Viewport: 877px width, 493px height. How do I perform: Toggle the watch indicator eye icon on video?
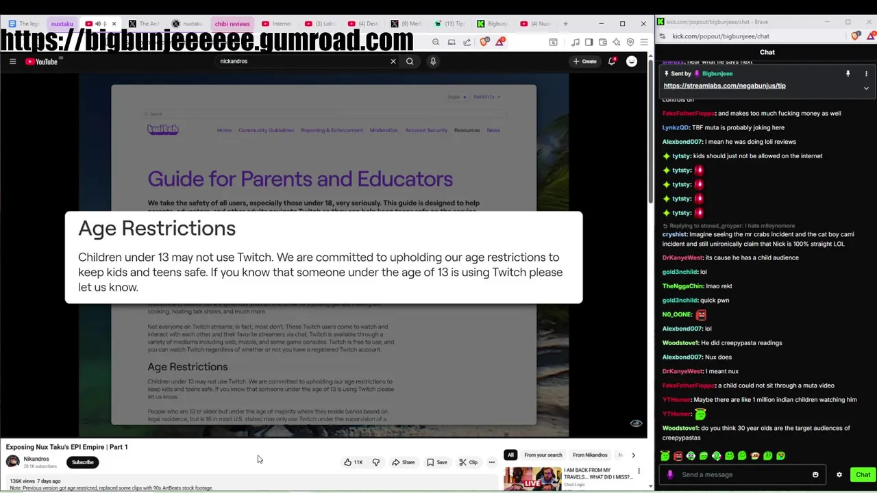(636, 424)
